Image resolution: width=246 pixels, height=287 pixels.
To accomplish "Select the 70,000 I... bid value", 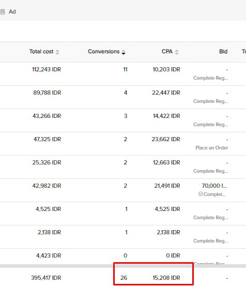I will tap(214, 186).
